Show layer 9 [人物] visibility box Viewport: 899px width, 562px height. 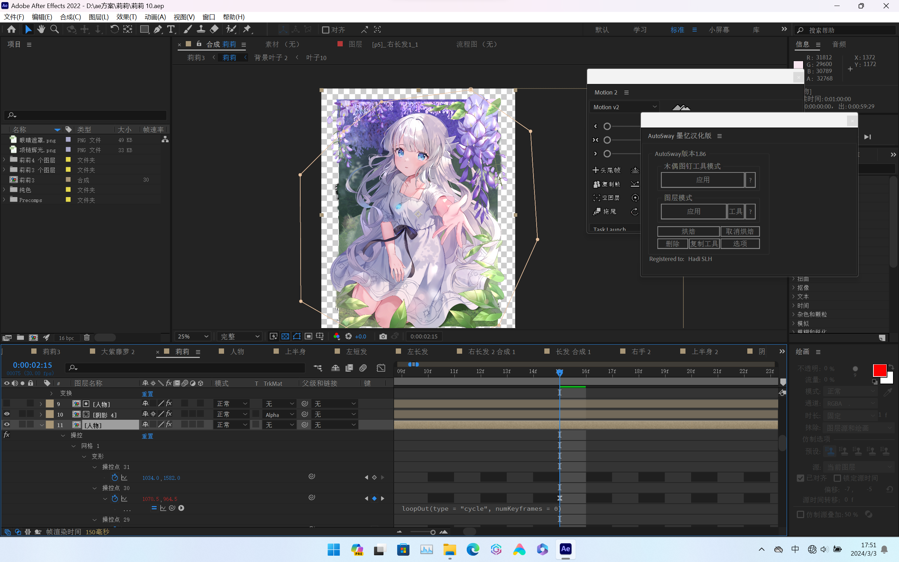pos(7,404)
